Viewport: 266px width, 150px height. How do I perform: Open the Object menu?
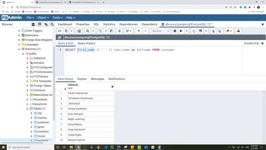click(x=43, y=17)
